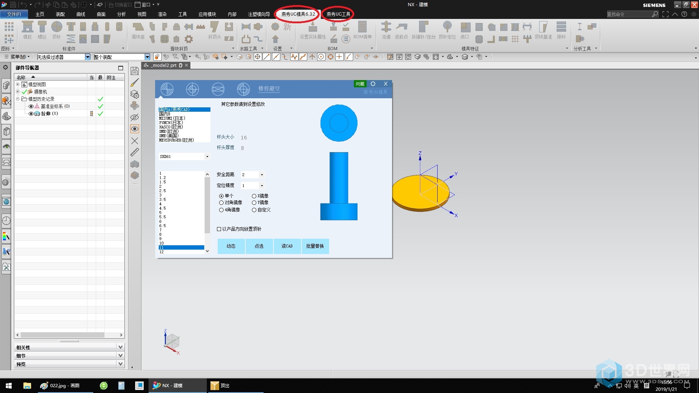Viewport: 699px width, 393px height.
Task: Open 无选择过滤器 dropdown arrow
Action: point(87,57)
